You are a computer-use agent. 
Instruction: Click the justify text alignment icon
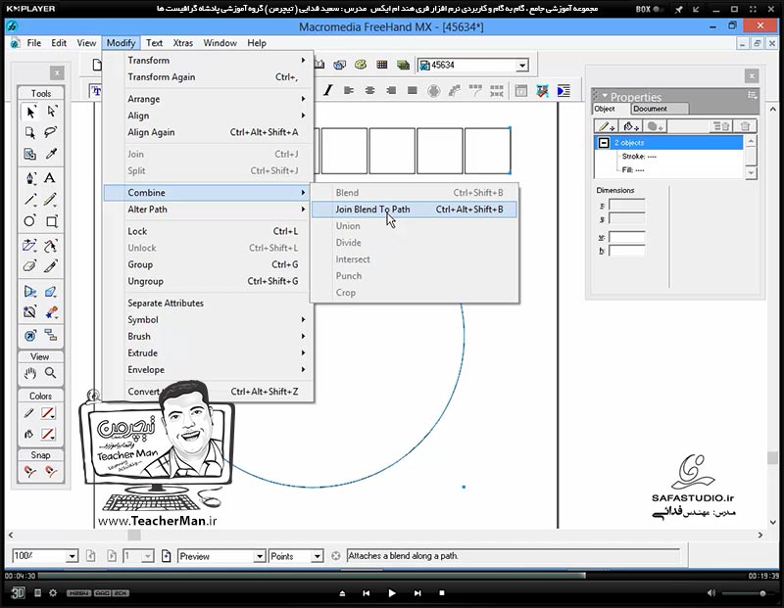[x=412, y=90]
